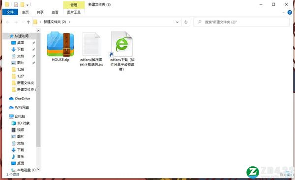This screenshot has width=295, height=180.
Task: Close the File Explorer window
Action: 286,4
